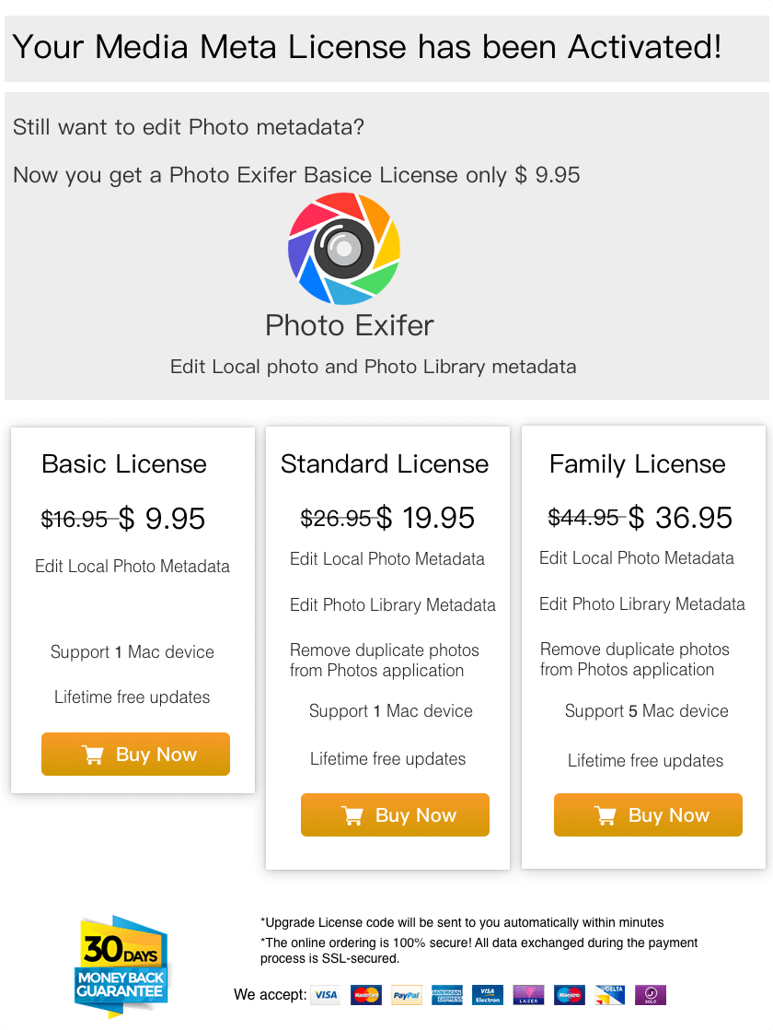Select the Standard License heading
Screen dimensions: 773x1030
click(x=385, y=463)
